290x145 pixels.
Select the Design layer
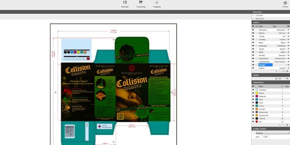pos(266,65)
